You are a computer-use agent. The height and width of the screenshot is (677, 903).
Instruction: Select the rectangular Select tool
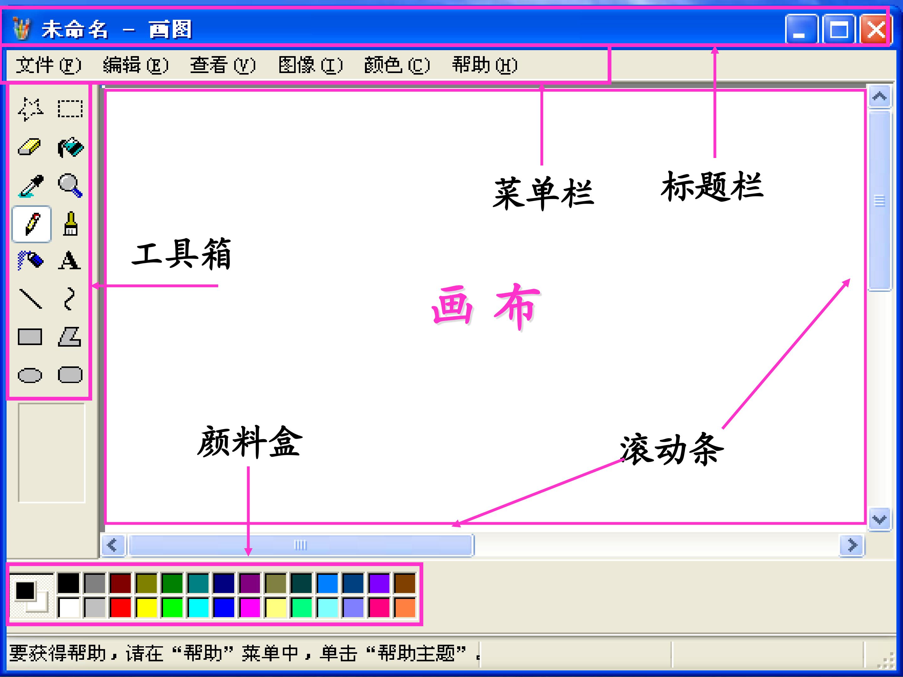point(70,108)
